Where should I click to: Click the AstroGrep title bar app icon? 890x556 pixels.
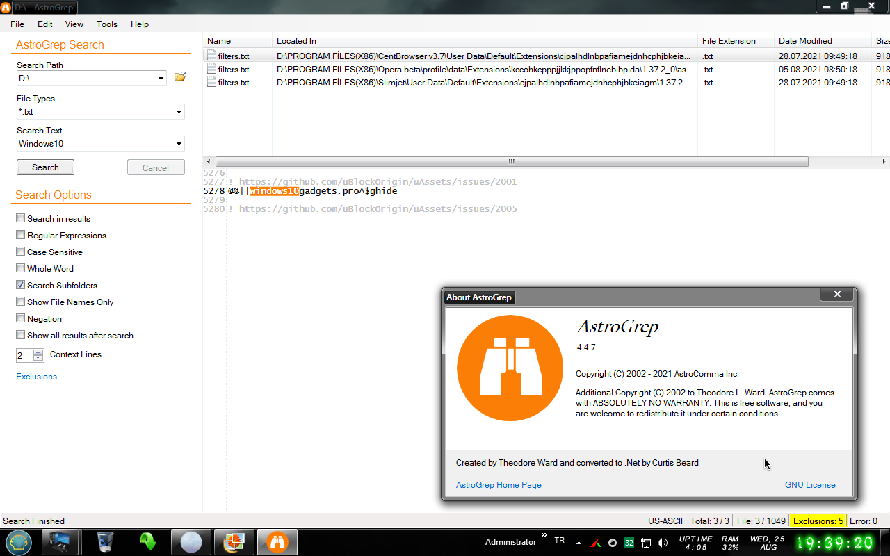point(6,8)
